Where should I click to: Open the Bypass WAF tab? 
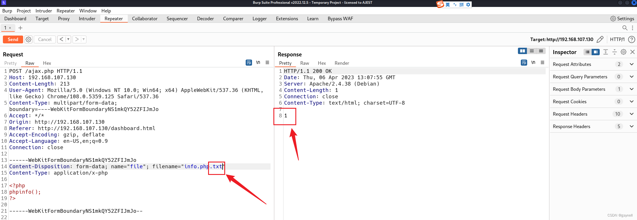[340, 19]
